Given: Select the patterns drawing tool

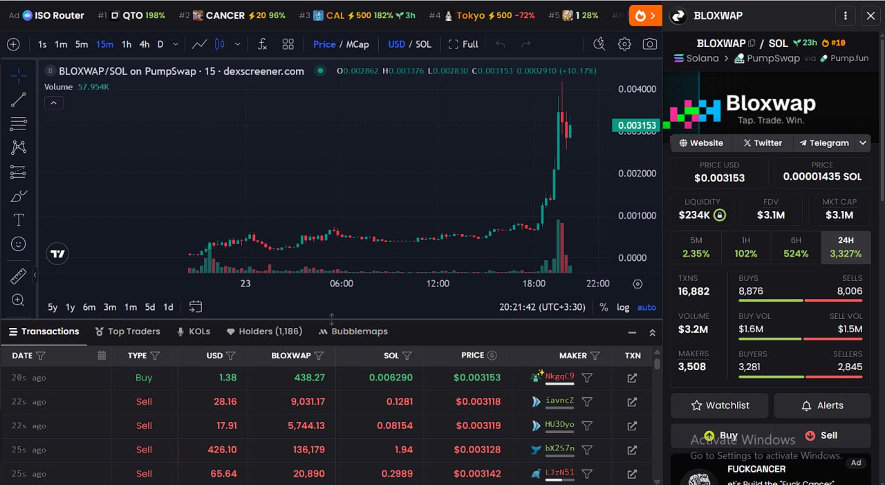Looking at the screenshot, I should [x=19, y=147].
